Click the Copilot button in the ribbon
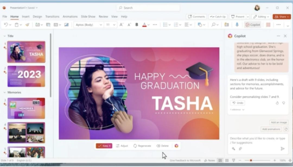293x167 pixels. pyautogui.click(x=253, y=25)
